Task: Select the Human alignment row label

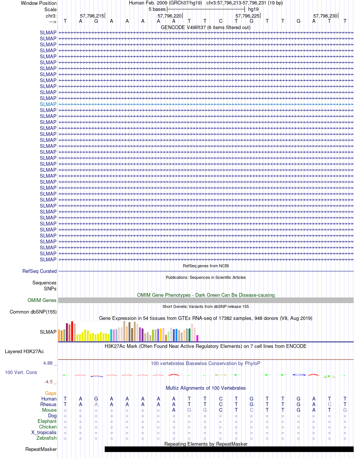Action: point(49,399)
